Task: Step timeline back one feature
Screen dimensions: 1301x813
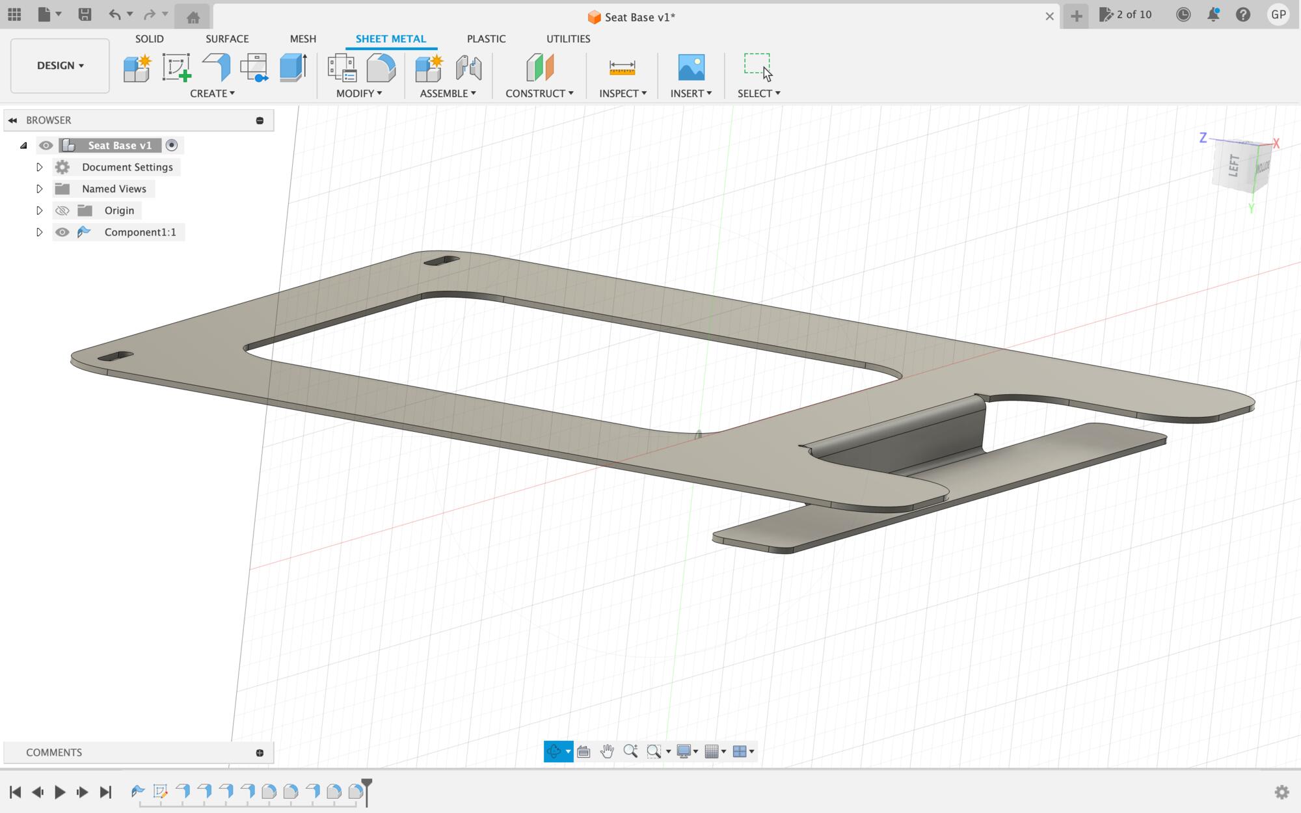Action: 38,792
